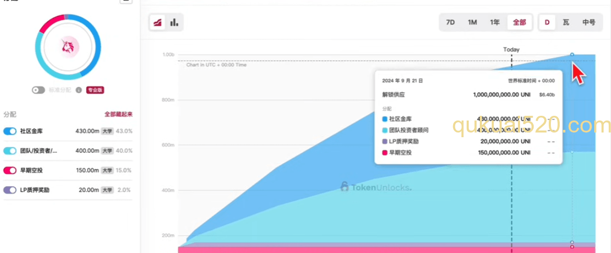Click the 大学 badge in 团队/投资者 row
The image size is (611, 253).
pyautogui.click(x=107, y=151)
